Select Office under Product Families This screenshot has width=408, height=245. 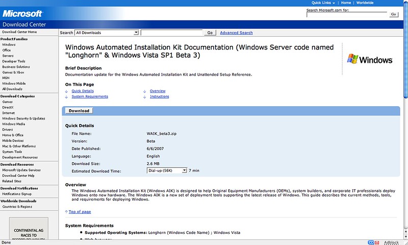click(7, 50)
